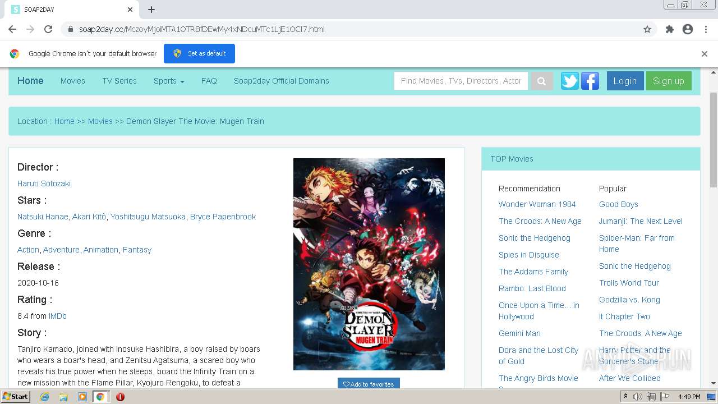
Task: Open the Facebook icon link
Action: pyautogui.click(x=590, y=81)
